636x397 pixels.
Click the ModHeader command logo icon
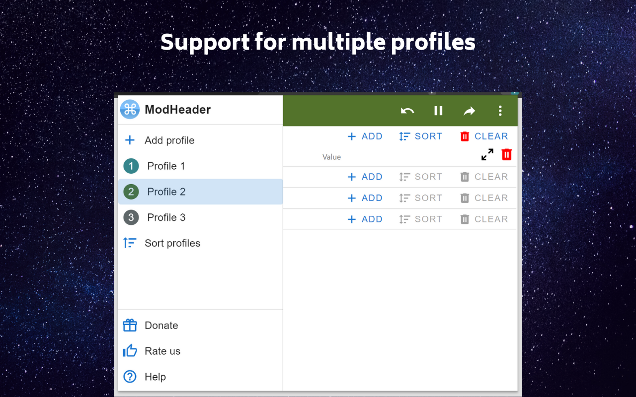(129, 110)
